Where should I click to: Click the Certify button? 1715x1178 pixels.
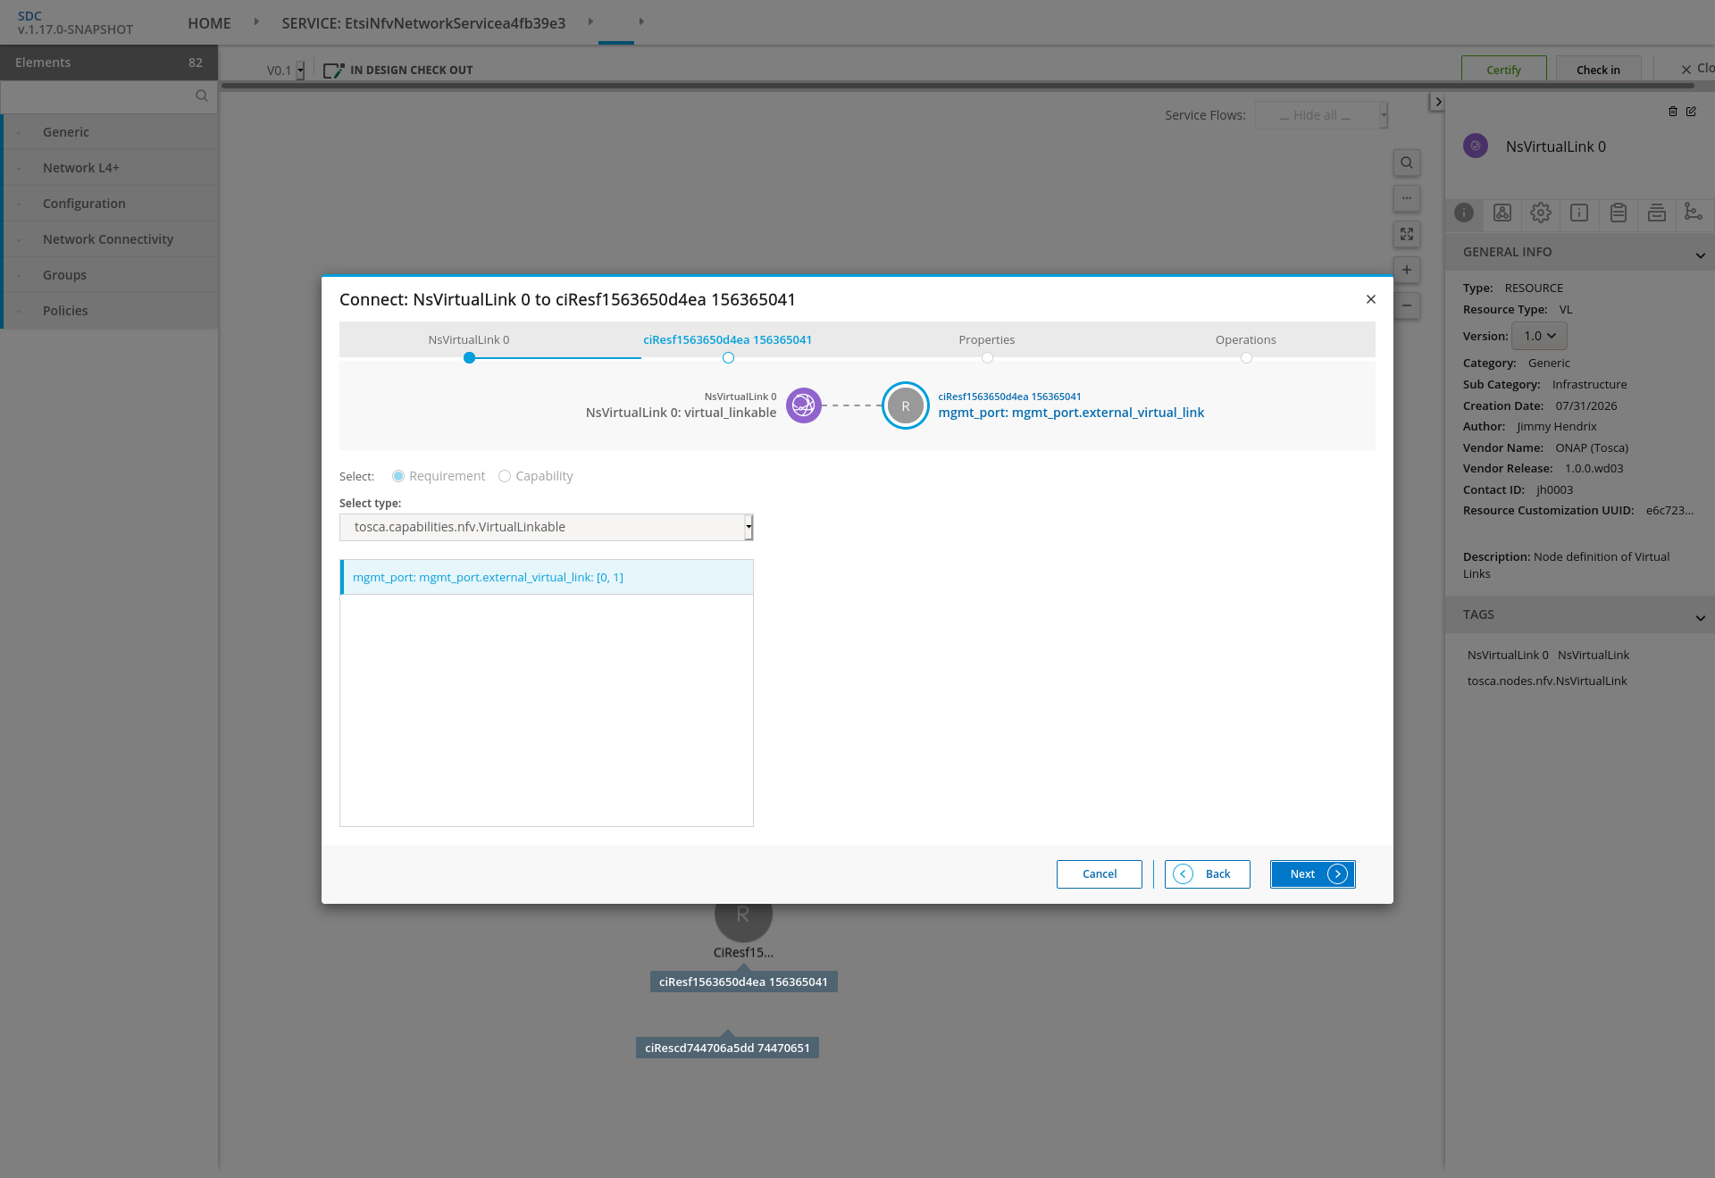[x=1504, y=70]
